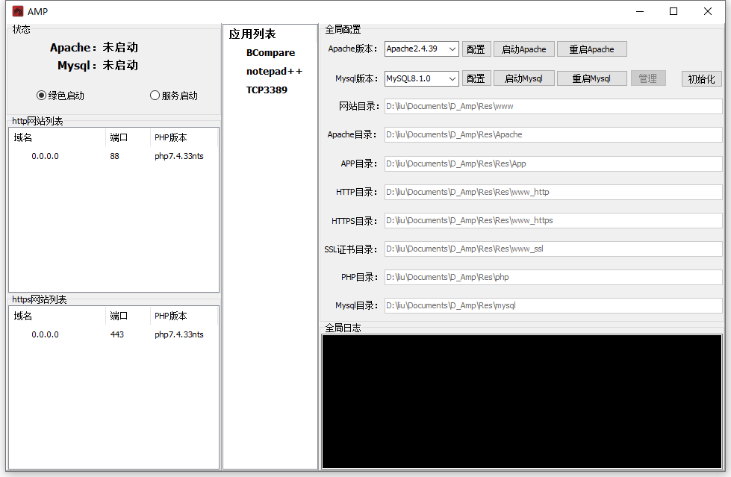Select the http site row with port 88
Image resolution: width=731 pixels, height=477 pixels.
point(113,156)
